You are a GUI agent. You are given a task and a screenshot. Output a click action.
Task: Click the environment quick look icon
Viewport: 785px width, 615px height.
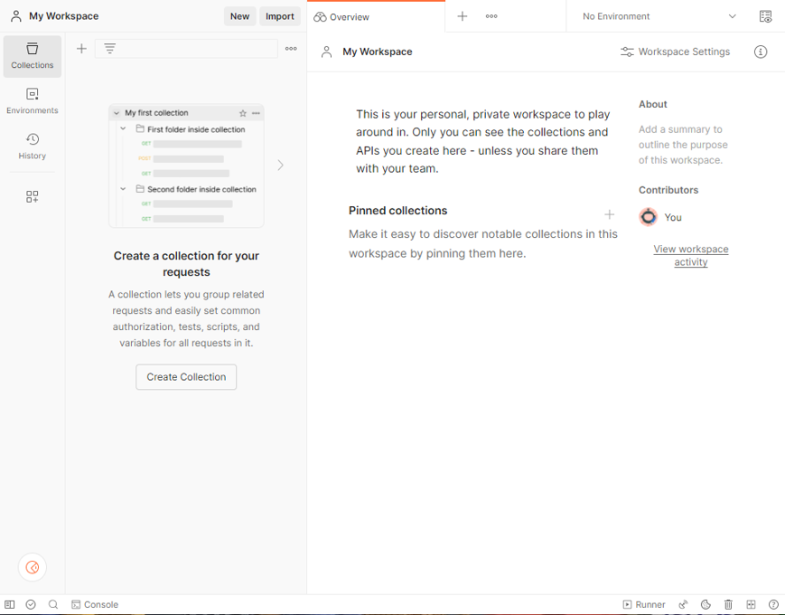(765, 16)
